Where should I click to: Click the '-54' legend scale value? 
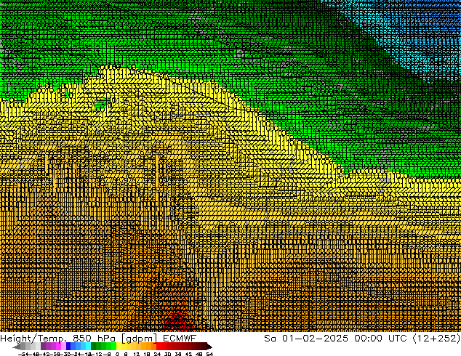point(23,354)
